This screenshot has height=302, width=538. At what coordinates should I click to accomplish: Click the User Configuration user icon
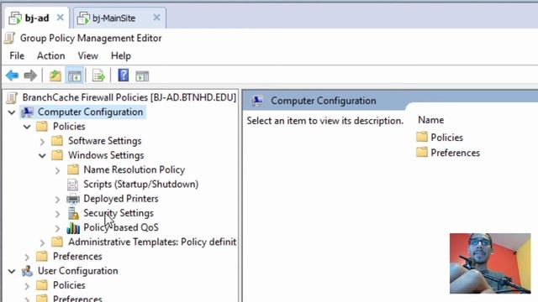point(27,271)
